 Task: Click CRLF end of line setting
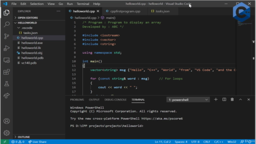[207, 142]
